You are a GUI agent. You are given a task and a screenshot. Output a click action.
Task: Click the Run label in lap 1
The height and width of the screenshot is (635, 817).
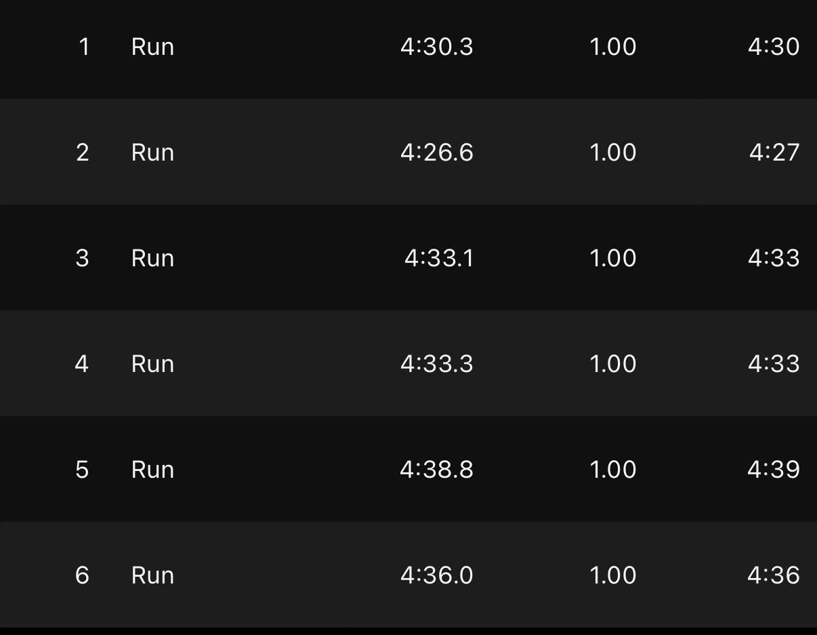pos(152,47)
